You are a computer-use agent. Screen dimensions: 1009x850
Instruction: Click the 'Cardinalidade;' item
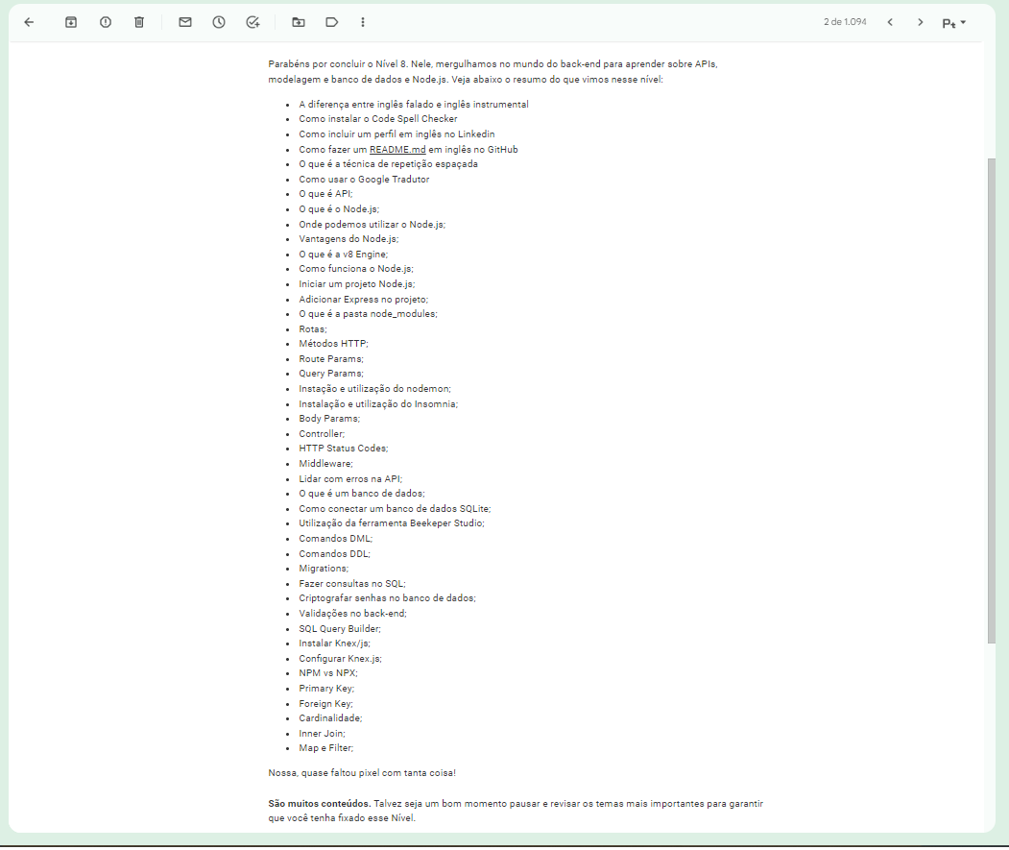(330, 718)
